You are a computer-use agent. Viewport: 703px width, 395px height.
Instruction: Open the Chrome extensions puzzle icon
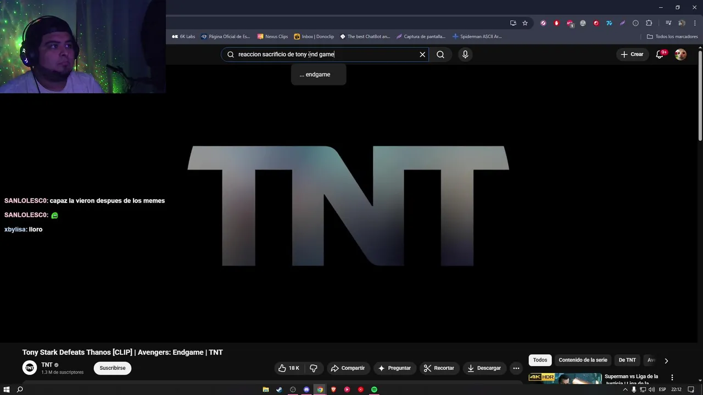649,23
